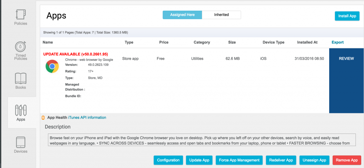Open the iTunes API information link

tap(87, 118)
